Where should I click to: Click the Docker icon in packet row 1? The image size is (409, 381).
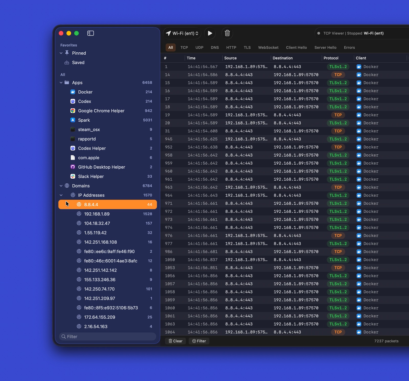359,67
